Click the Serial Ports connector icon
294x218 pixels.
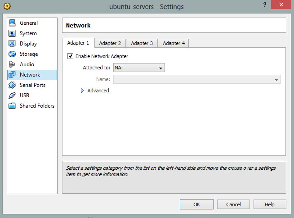[12, 85]
